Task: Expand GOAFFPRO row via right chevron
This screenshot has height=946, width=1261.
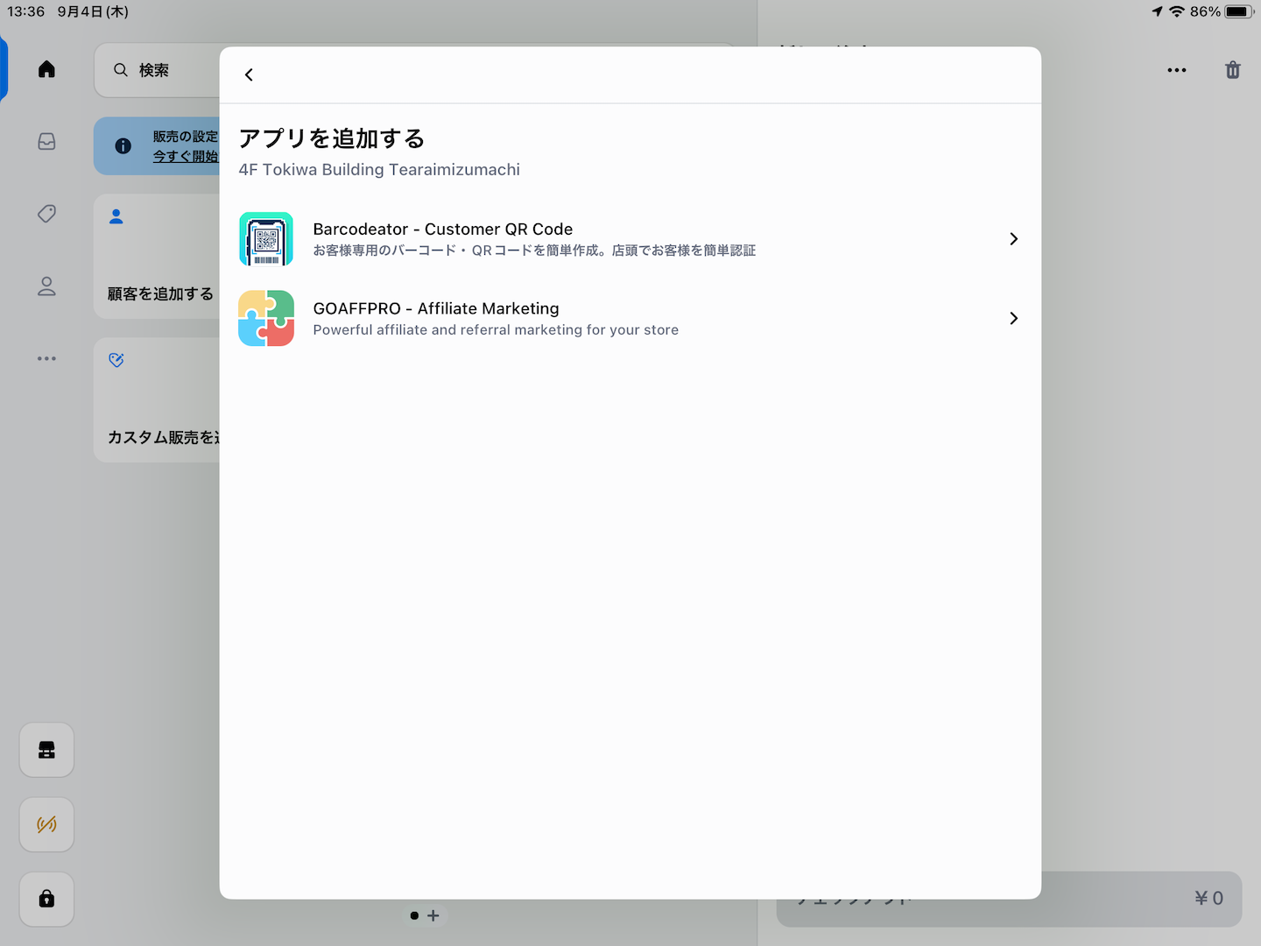Action: tap(1013, 318)
